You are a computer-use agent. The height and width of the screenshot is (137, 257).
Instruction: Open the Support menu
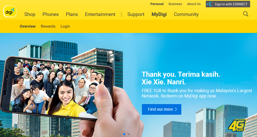point(136,14)
